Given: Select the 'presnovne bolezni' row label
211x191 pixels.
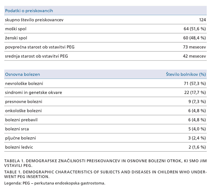Looking at the screenshot, I should (24, 102).
